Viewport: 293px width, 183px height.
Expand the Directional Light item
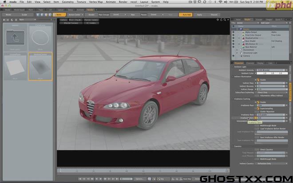[237, 53]
